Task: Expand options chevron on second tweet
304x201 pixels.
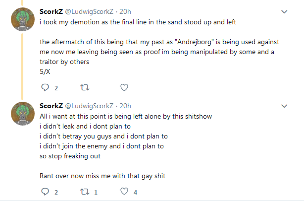Action: click(284, 106)
